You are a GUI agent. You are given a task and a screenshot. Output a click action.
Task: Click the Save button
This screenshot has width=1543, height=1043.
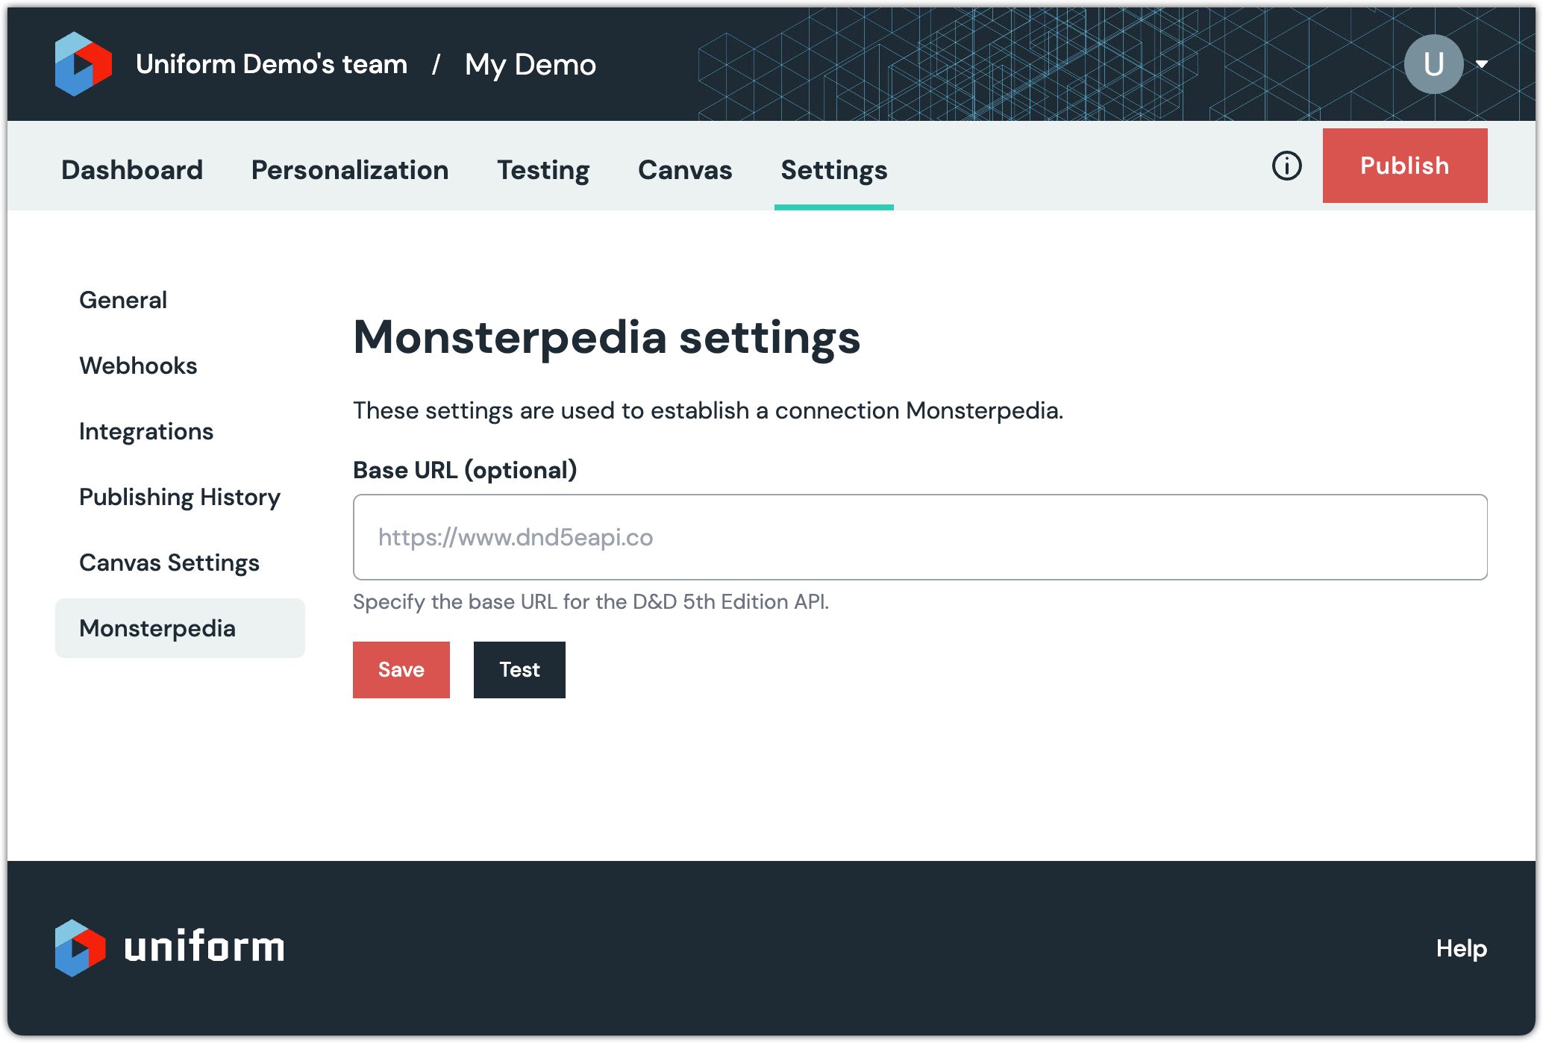click(401, 670)
